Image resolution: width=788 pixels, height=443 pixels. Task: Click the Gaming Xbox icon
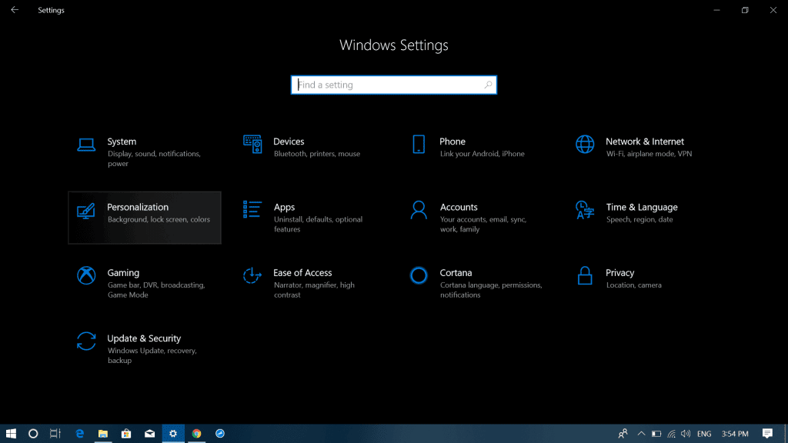click(86, 275)
